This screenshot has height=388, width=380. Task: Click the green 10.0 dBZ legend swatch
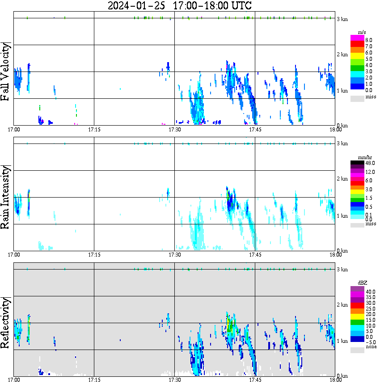click(357, 322)
